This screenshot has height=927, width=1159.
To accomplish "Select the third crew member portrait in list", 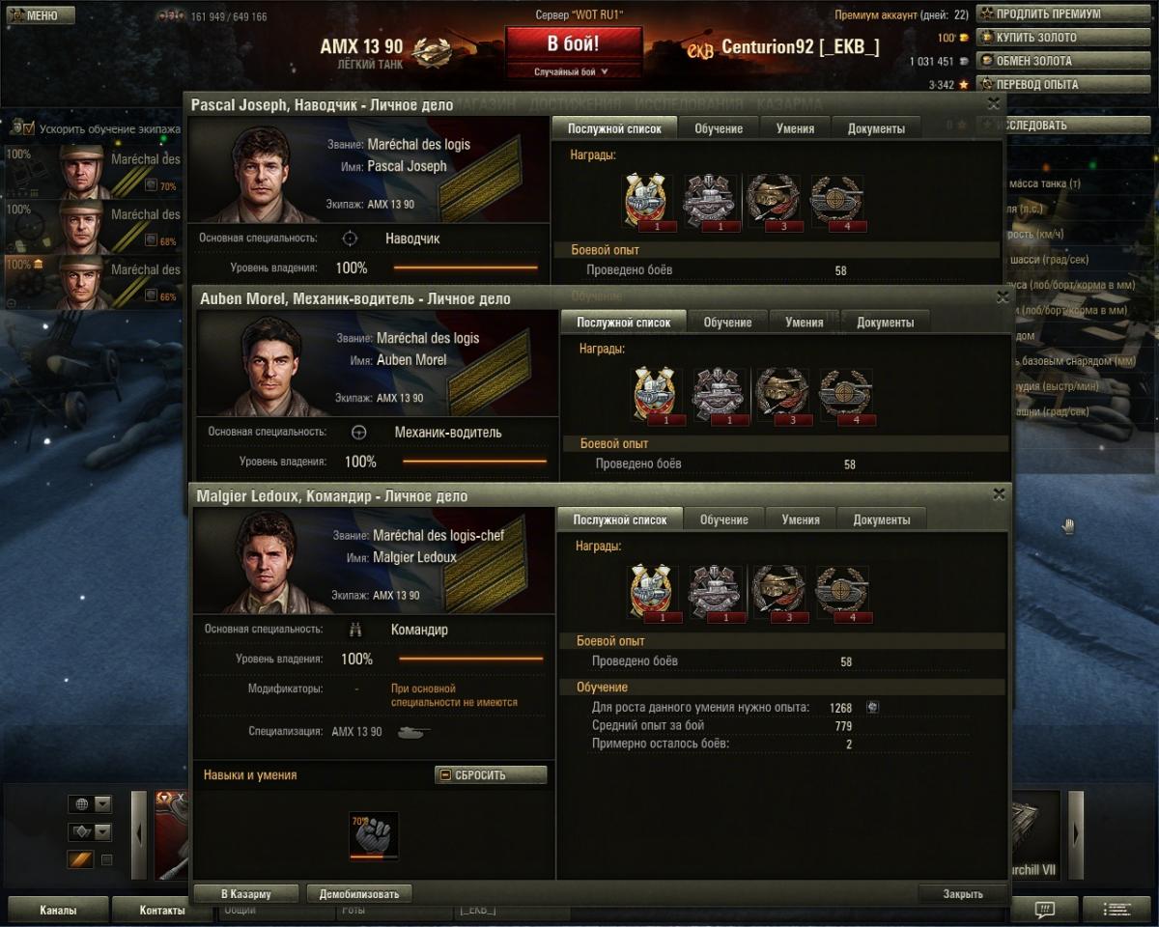I will point(81,283).
